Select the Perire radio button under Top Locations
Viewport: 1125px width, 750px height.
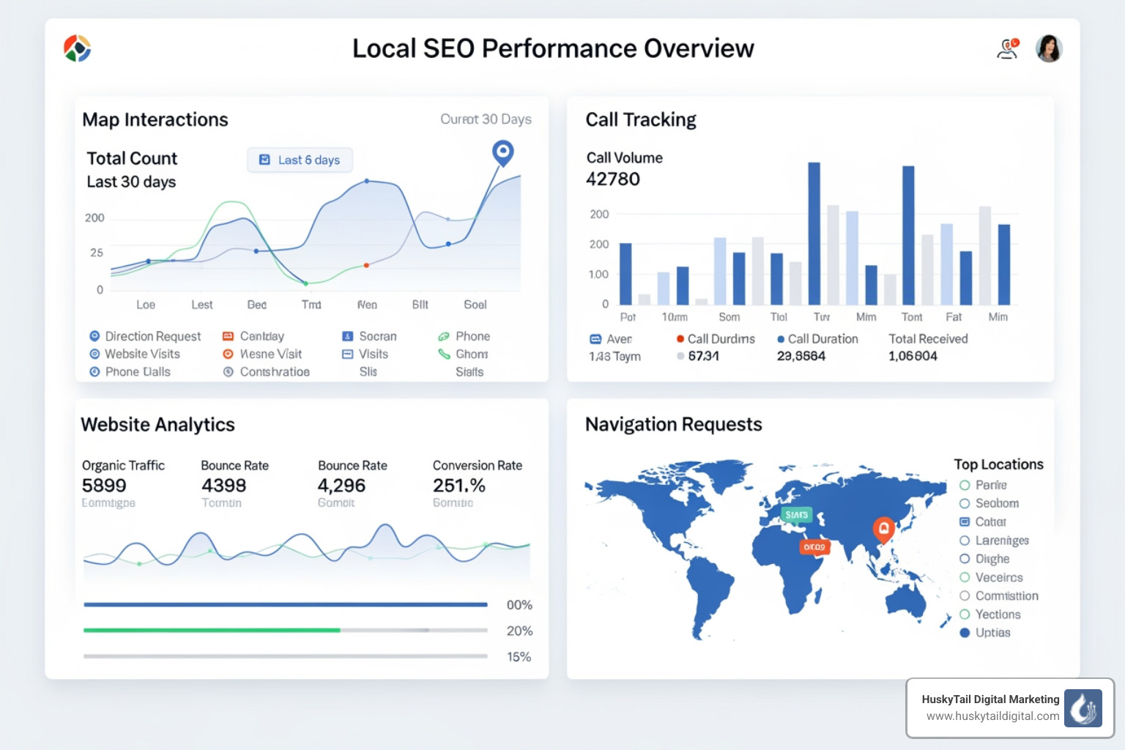point(964,485)
